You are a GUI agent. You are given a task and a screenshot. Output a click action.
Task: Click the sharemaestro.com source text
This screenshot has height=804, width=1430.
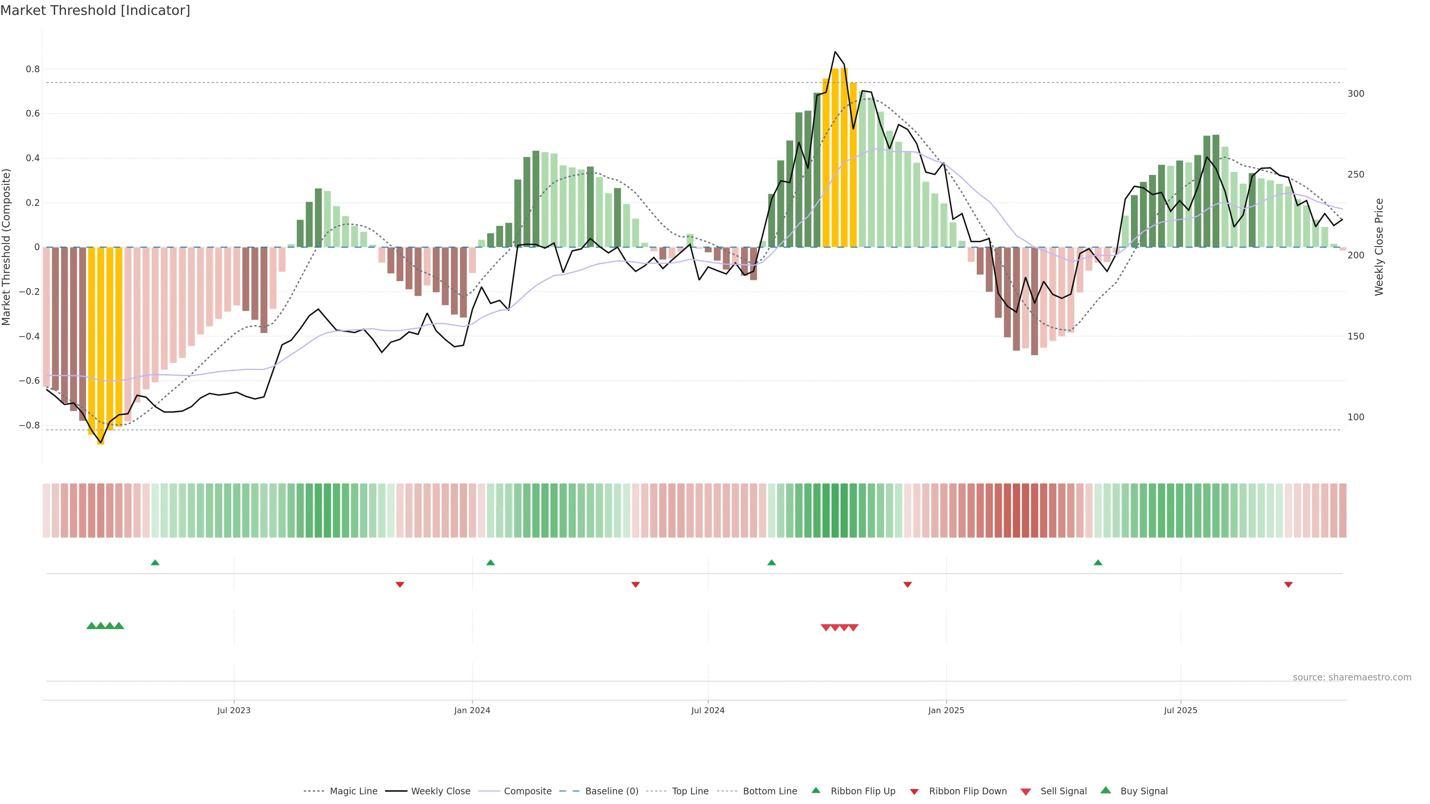coord(1352,677)
